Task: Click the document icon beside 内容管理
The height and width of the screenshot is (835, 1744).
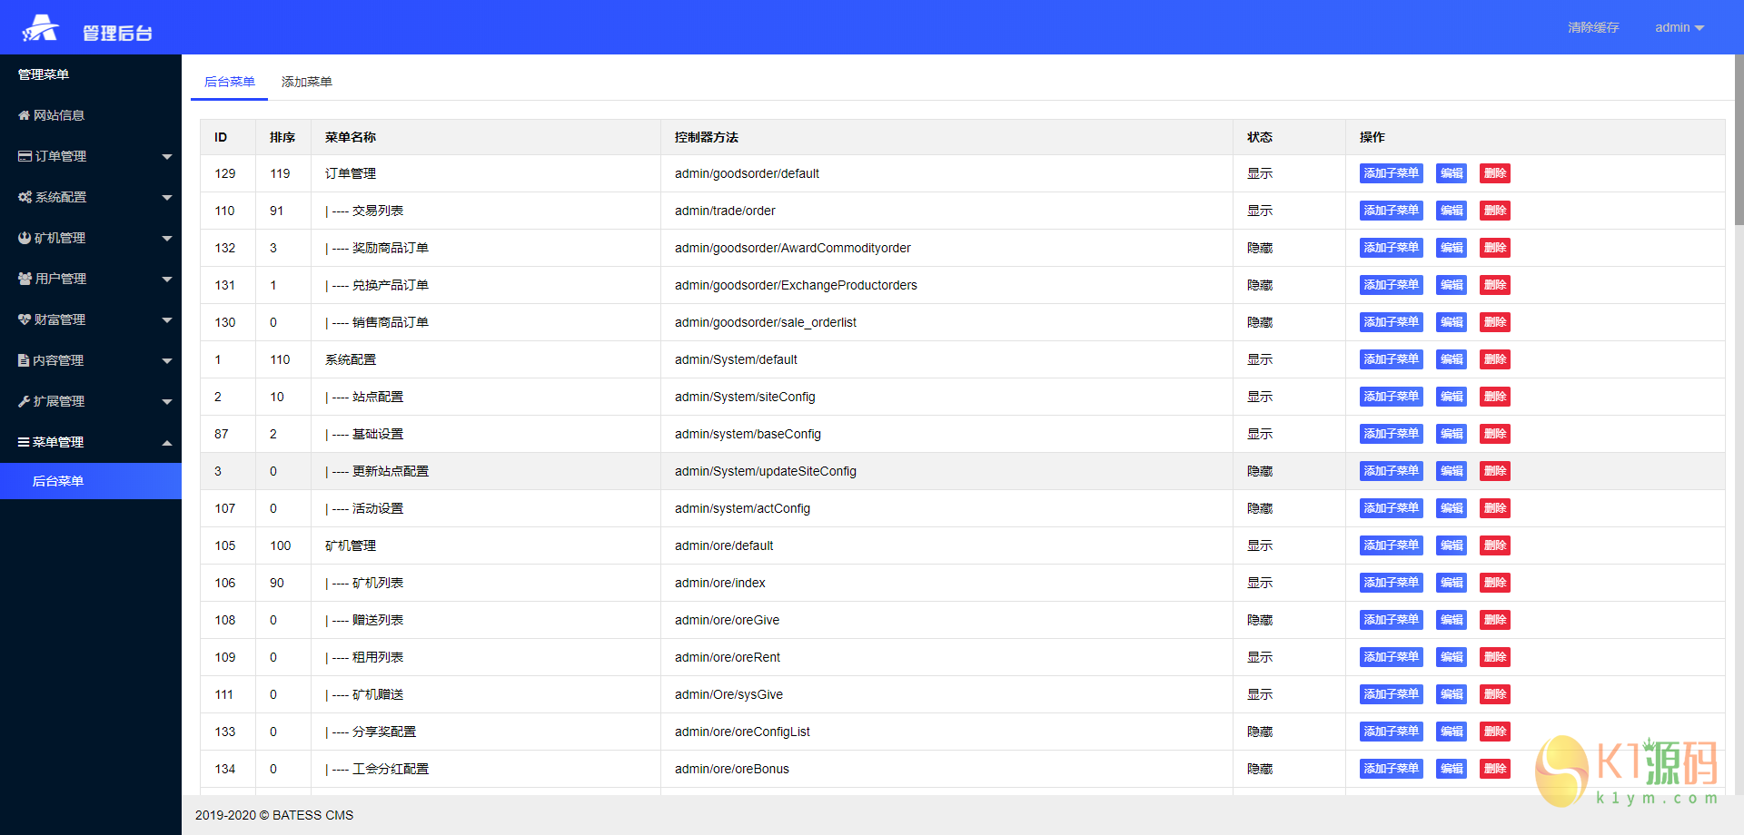Action: click(24, 360)
